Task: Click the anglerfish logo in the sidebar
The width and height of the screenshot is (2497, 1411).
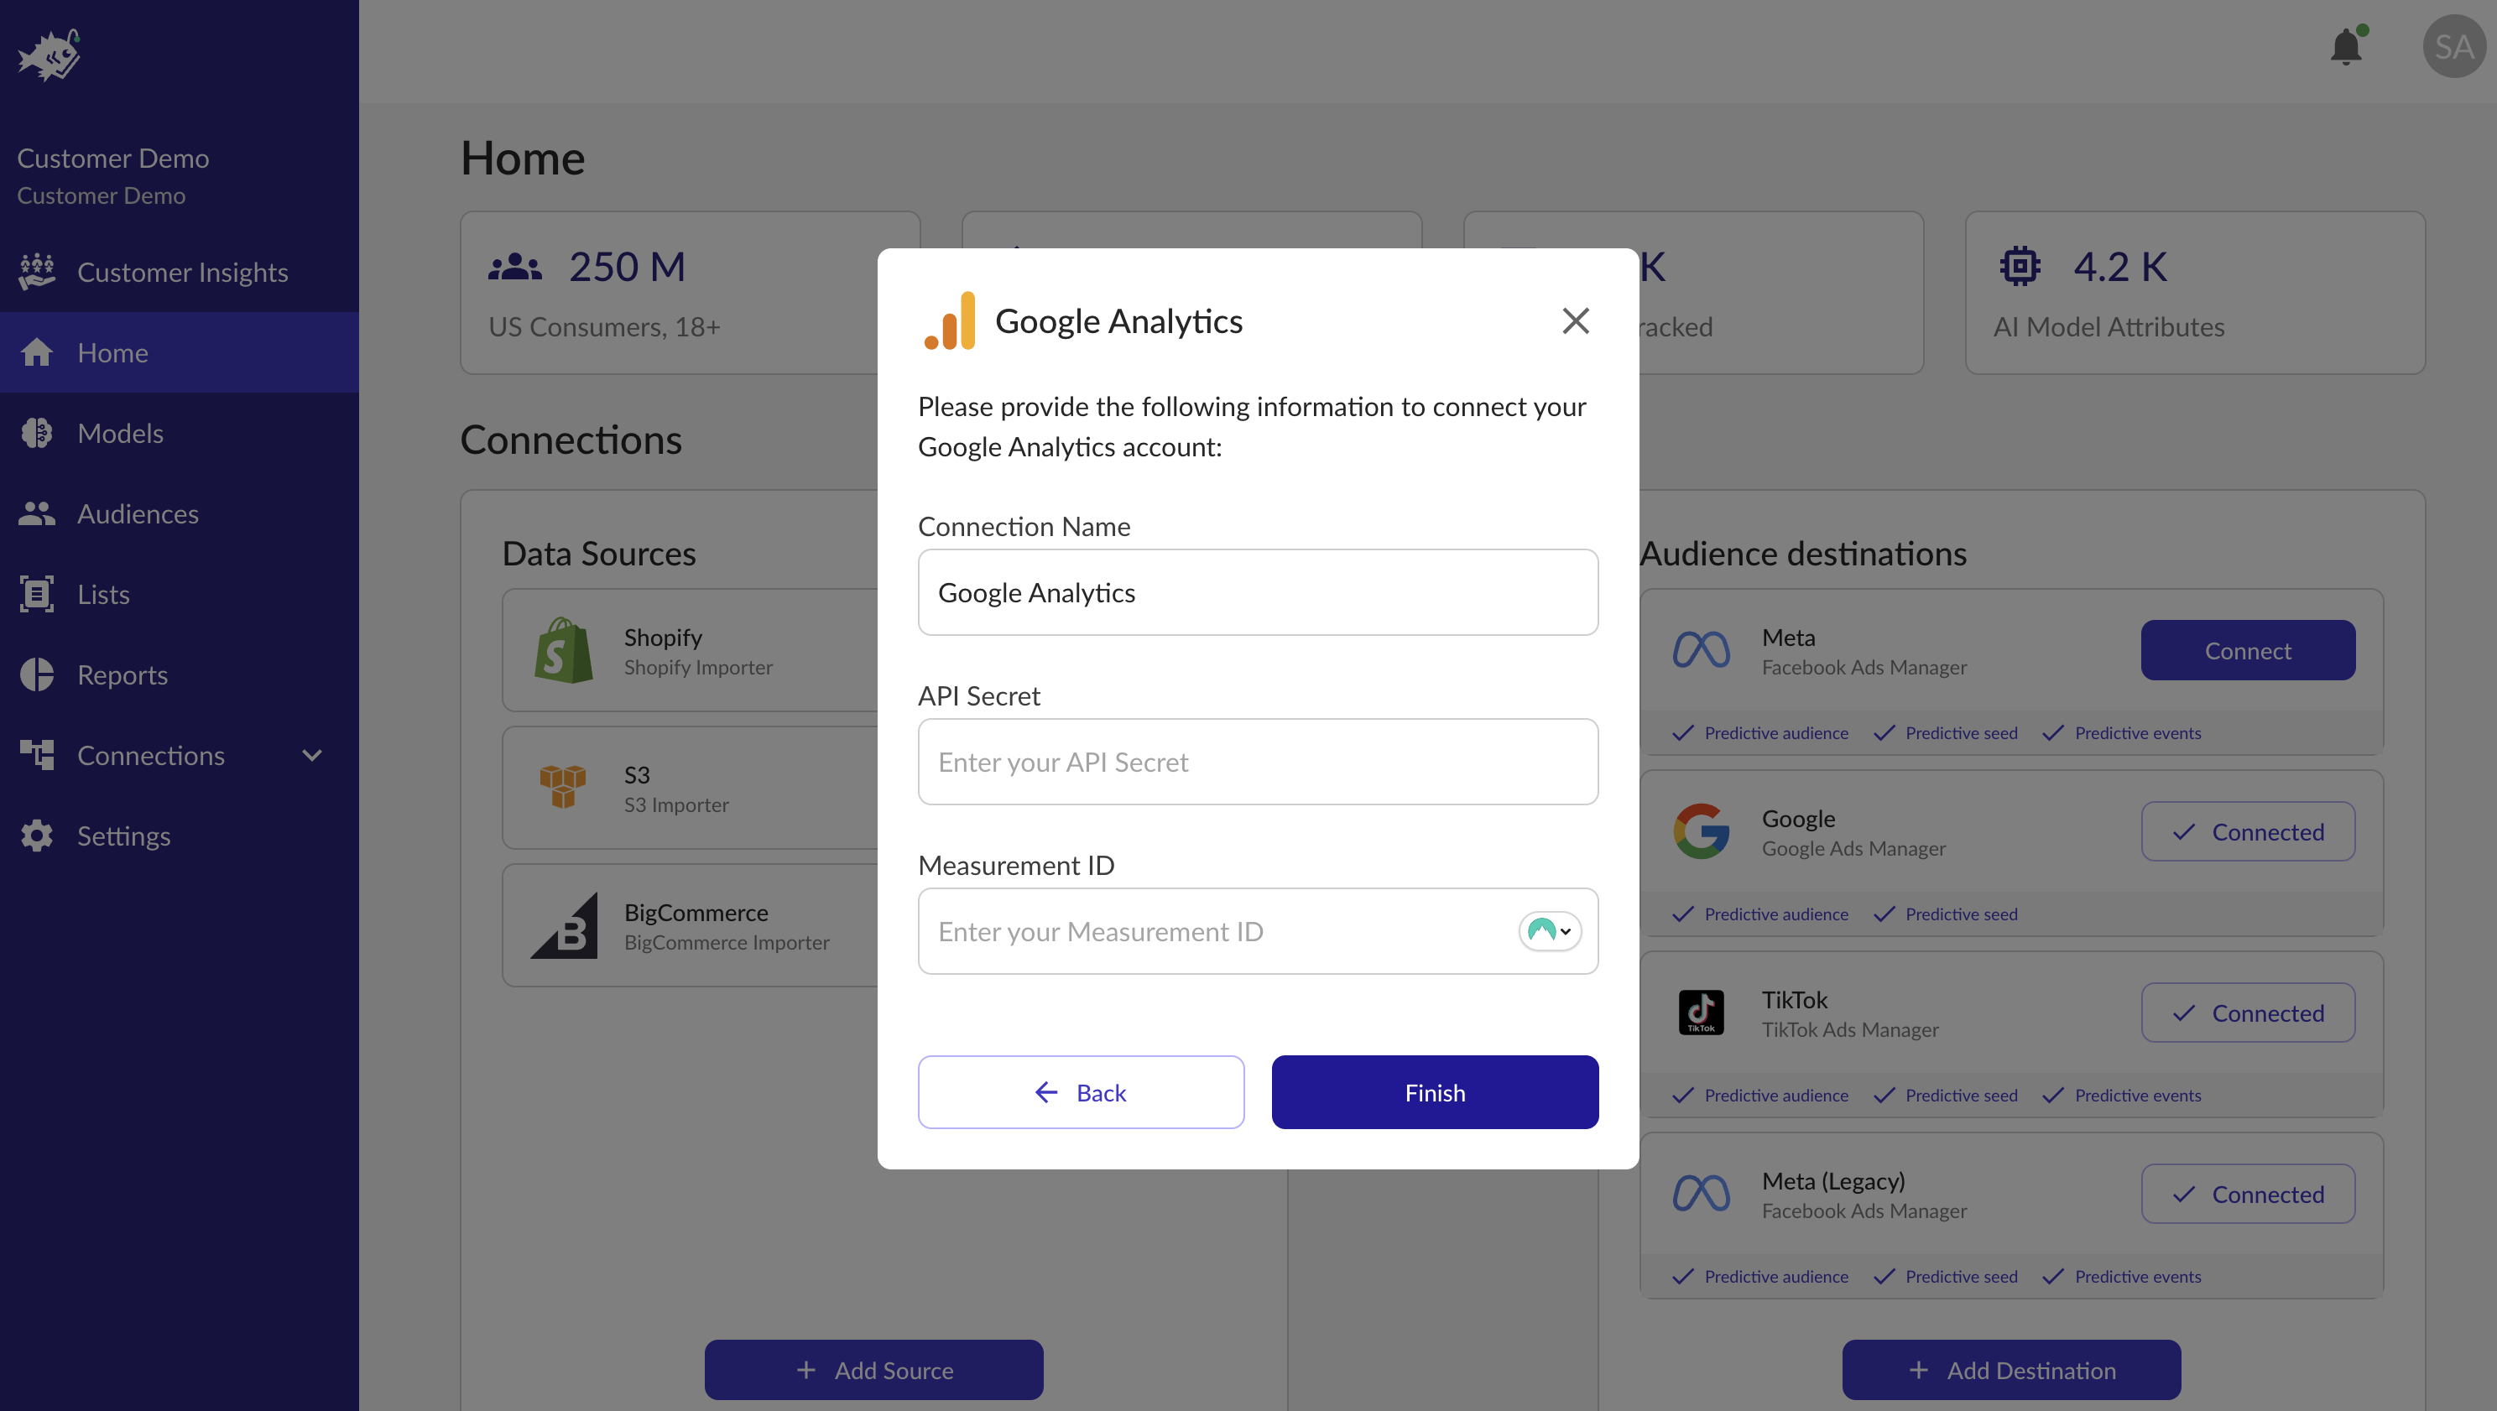Action: [x=49, y=55]
